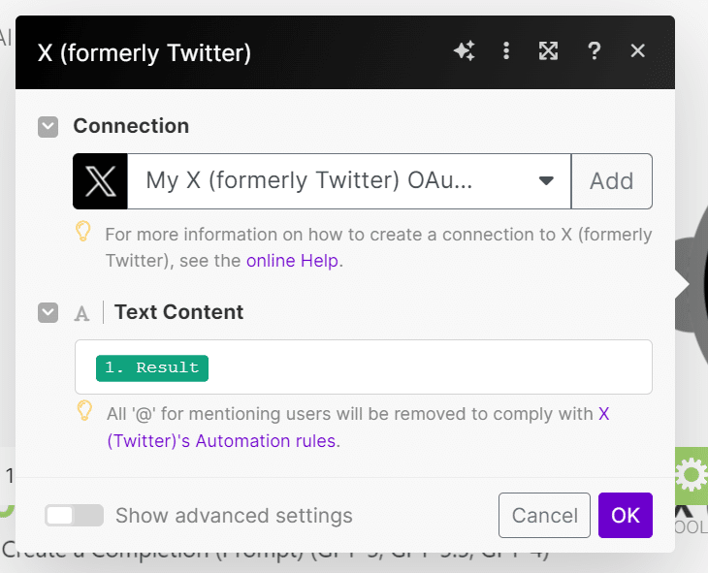The image size is (708, 573).
Task: Open the online Help link
Action: pos(292,261)
